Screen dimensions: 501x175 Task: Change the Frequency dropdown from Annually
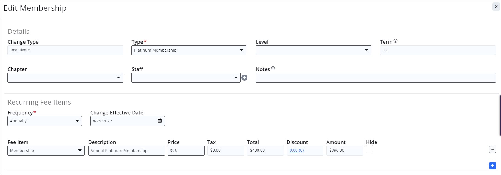(45, 121)
